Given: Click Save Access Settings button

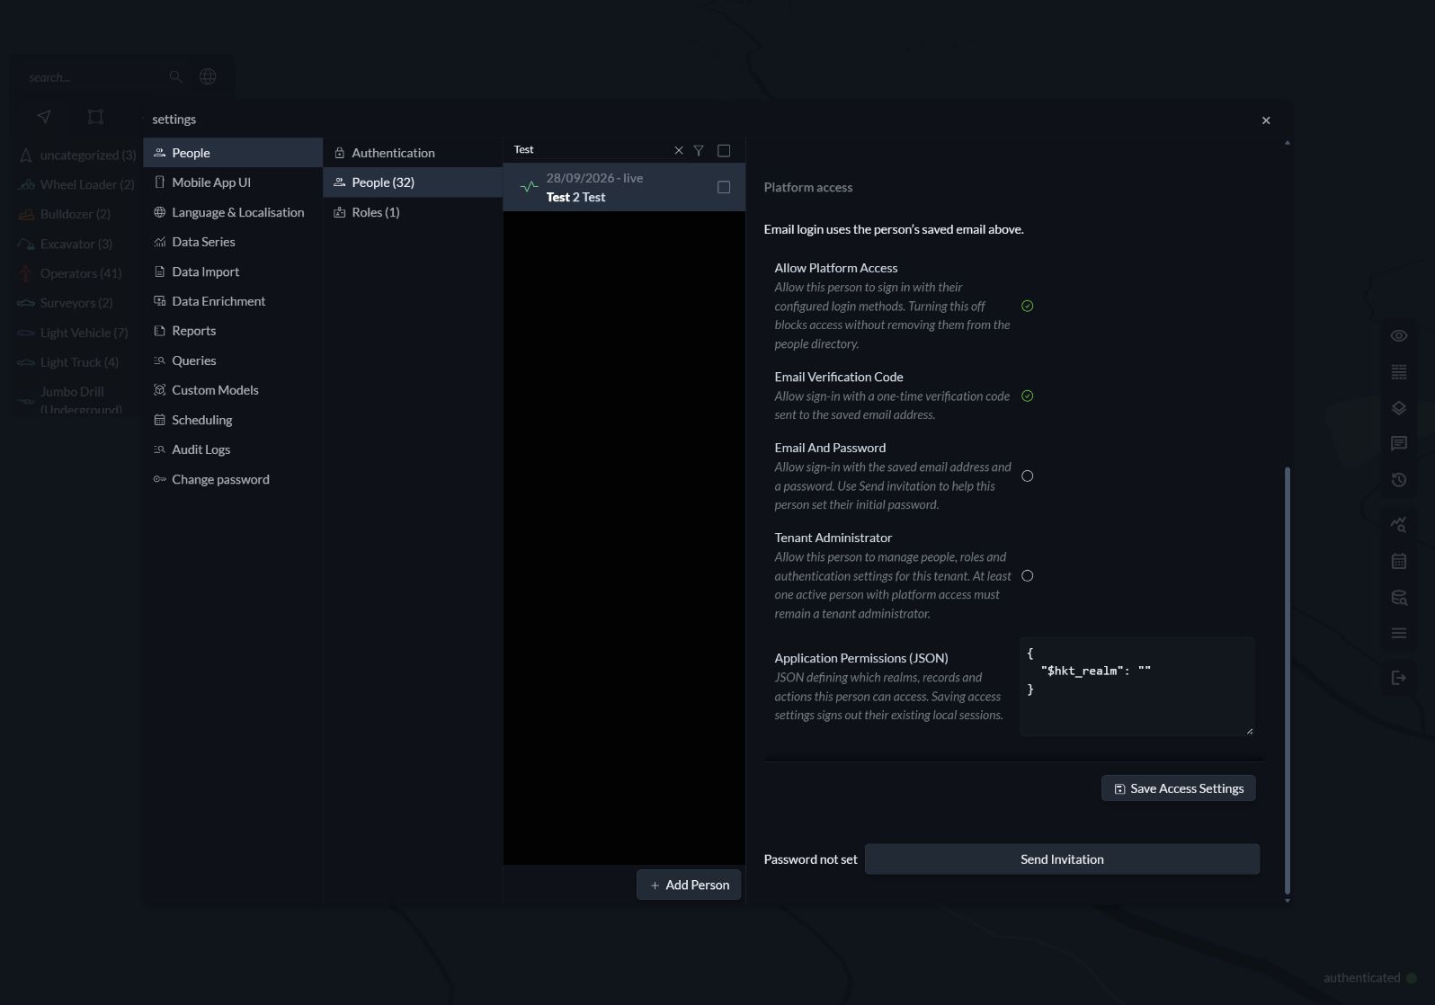Looking at the screenshot, I should pyautogui.click(x=1179, y=788).
